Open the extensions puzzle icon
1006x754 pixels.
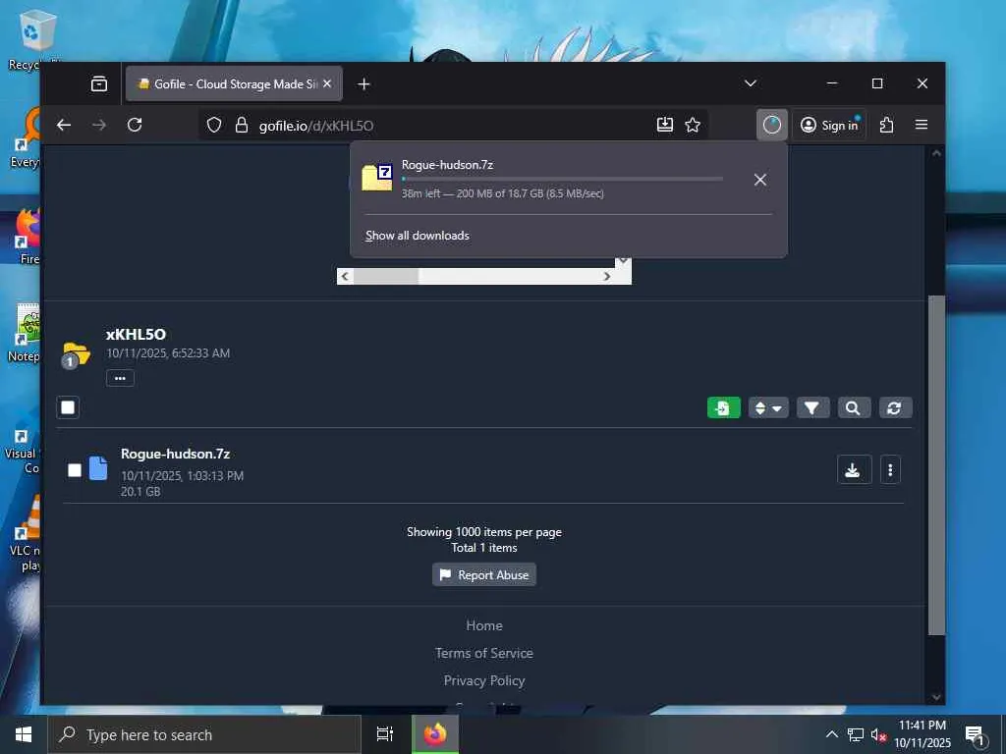tap(887, 125)
